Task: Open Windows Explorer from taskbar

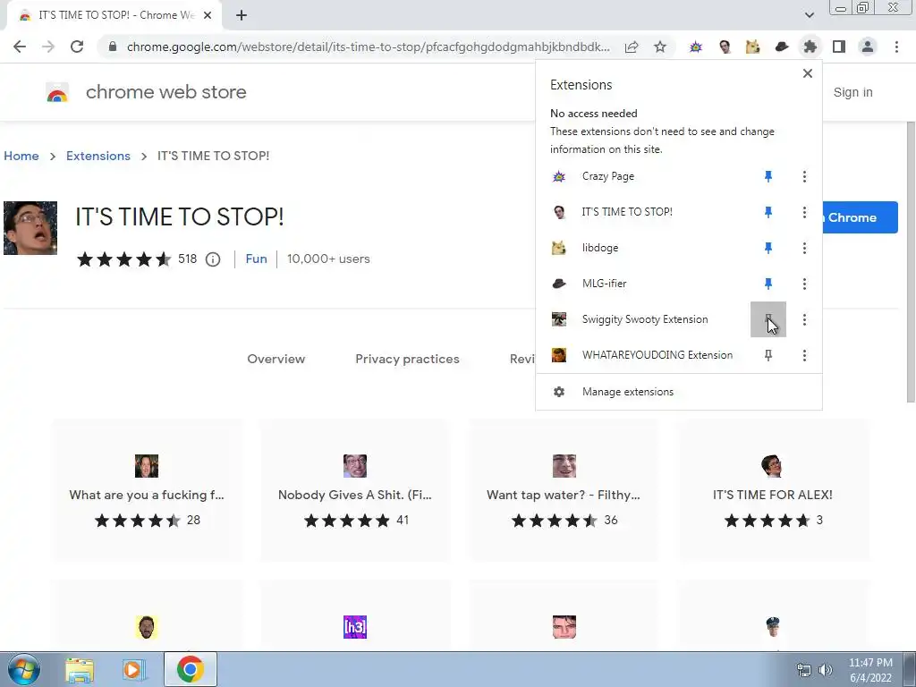Action: 79,669
